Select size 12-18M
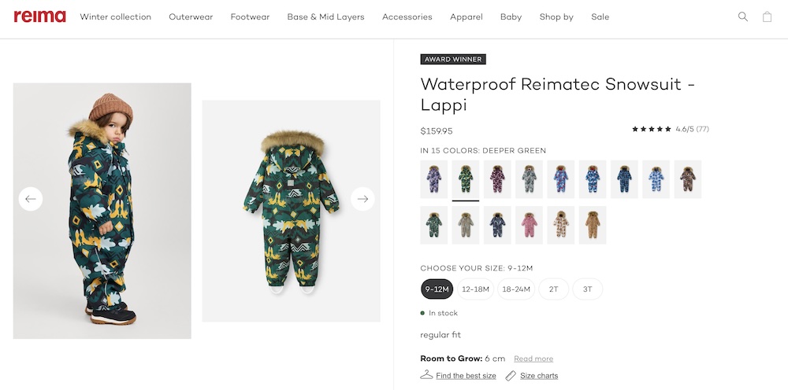This screenshot has height=390, width=788. (x=476, y=289)
